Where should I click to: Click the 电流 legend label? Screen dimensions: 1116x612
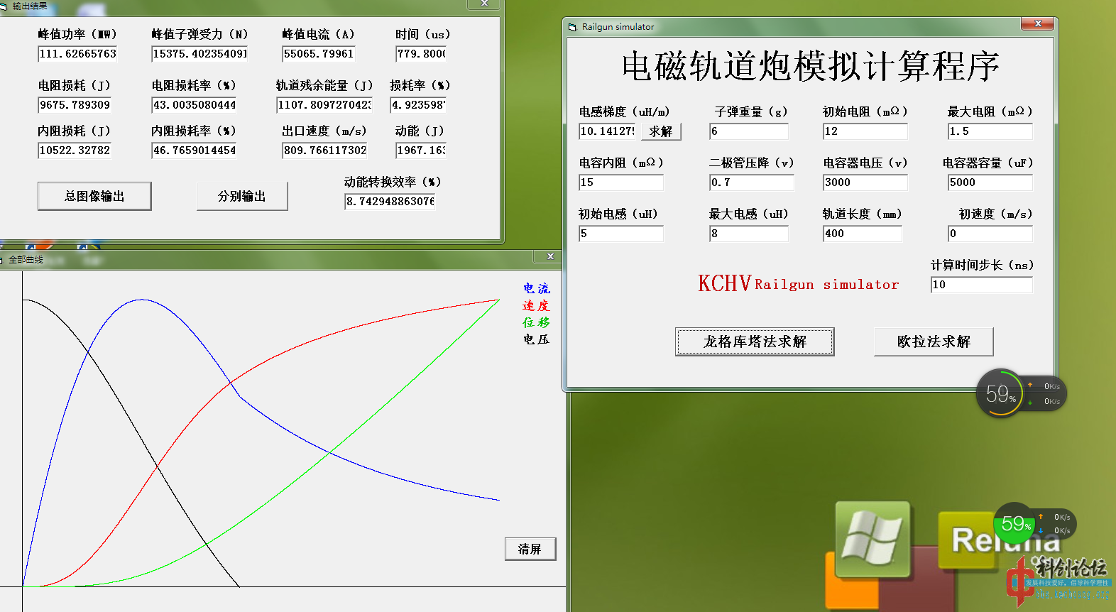537,288
